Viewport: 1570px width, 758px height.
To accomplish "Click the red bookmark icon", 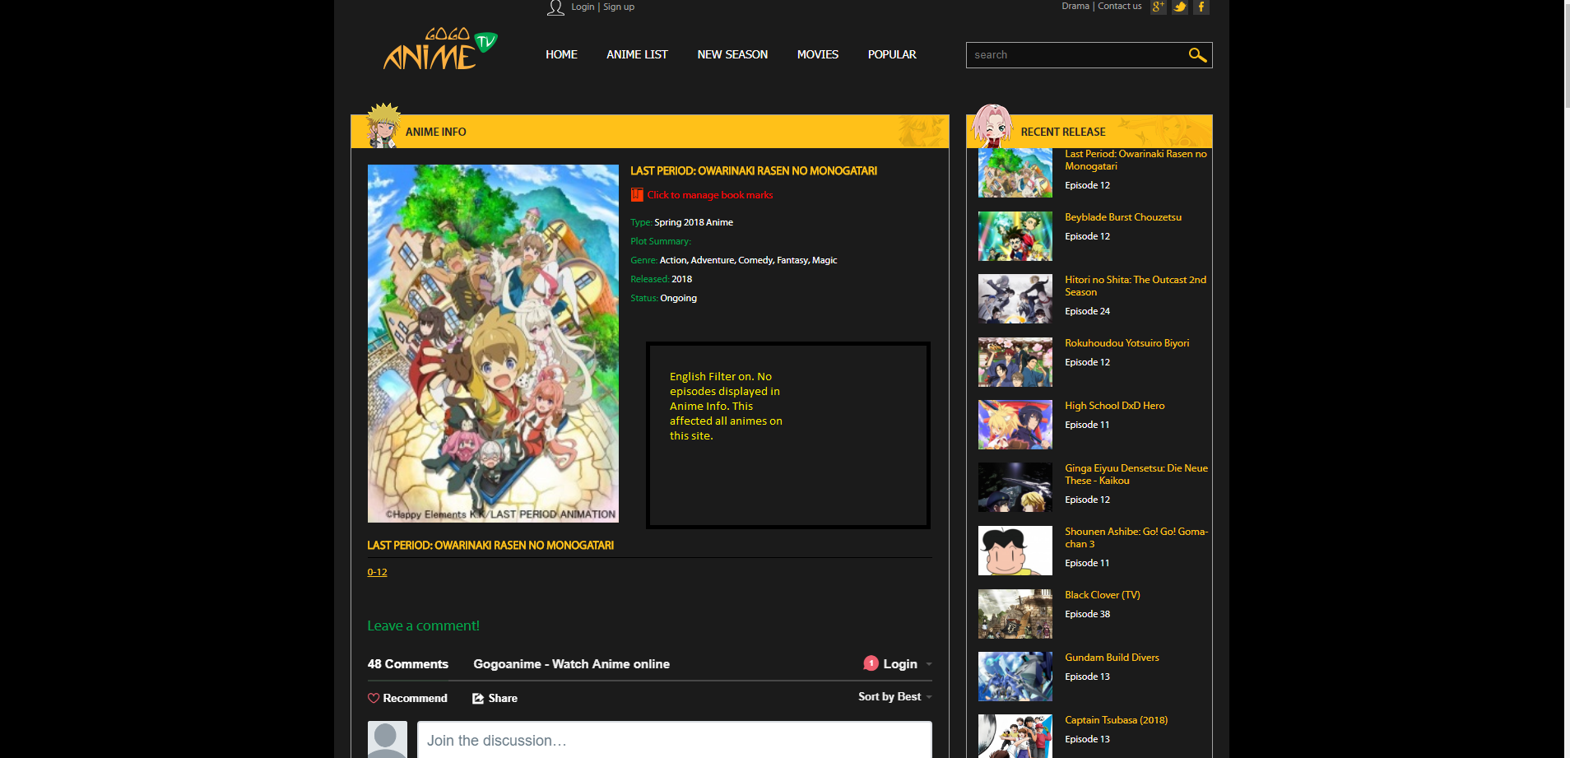I will point(637,195).
